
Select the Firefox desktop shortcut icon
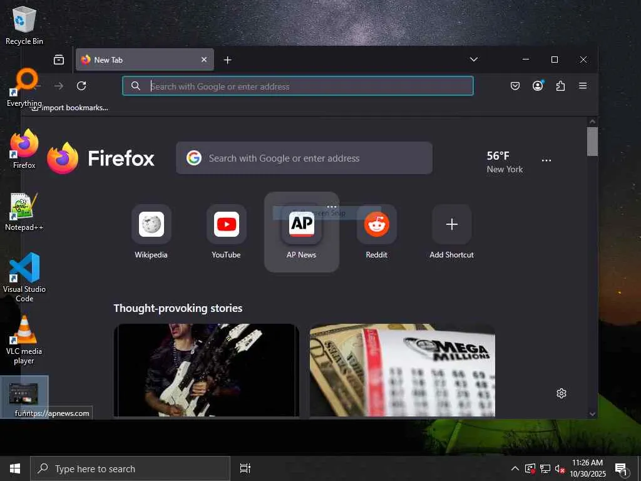tap(24, 149)
